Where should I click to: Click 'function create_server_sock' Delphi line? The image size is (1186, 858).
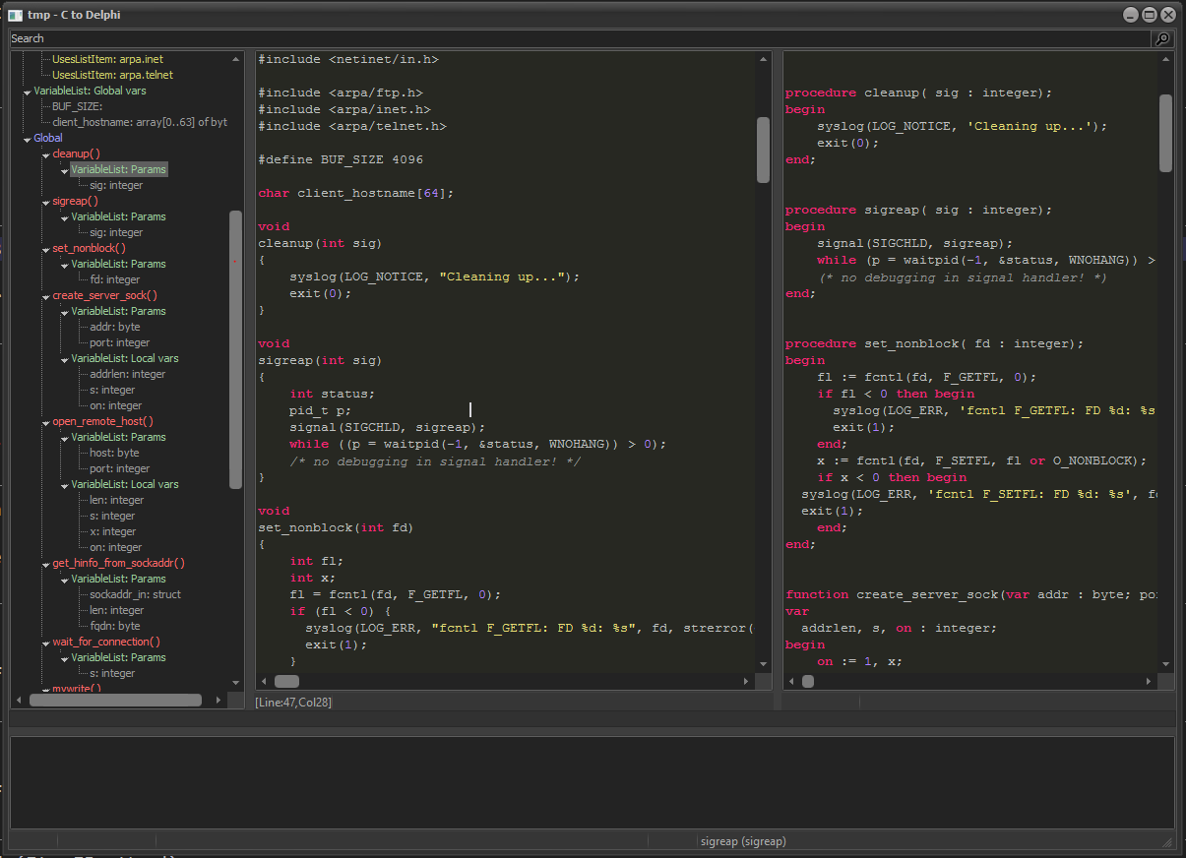[x=970, y=594]
